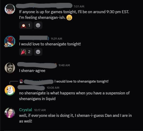Click the small reply avatar in the quote
Image resolution: width=143 pixels, height=131 pixels.
21,81
